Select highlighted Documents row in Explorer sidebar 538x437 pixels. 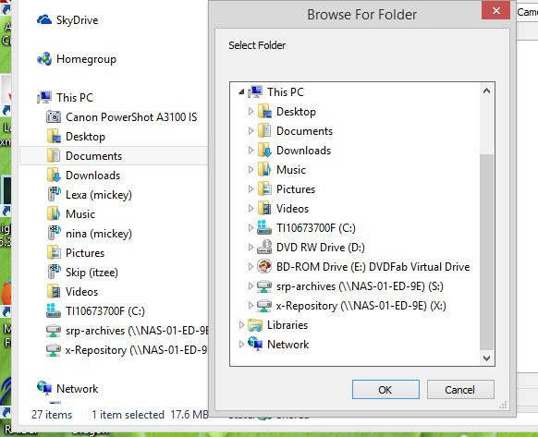tap(114, 156)
